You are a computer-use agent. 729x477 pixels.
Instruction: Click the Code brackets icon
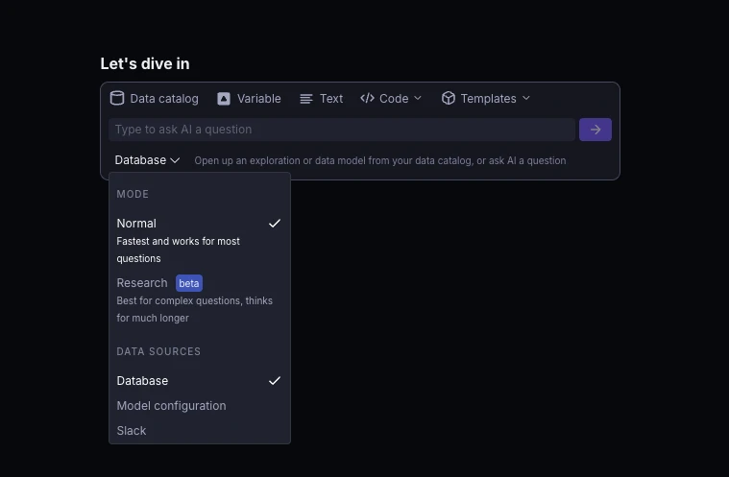[x=367, y=98]
